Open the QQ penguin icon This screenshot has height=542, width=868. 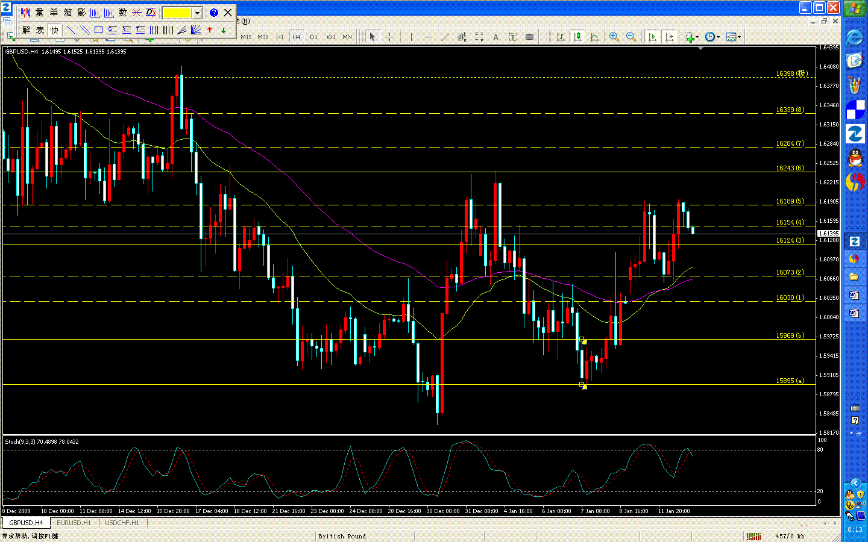click(x=855, y=158)
